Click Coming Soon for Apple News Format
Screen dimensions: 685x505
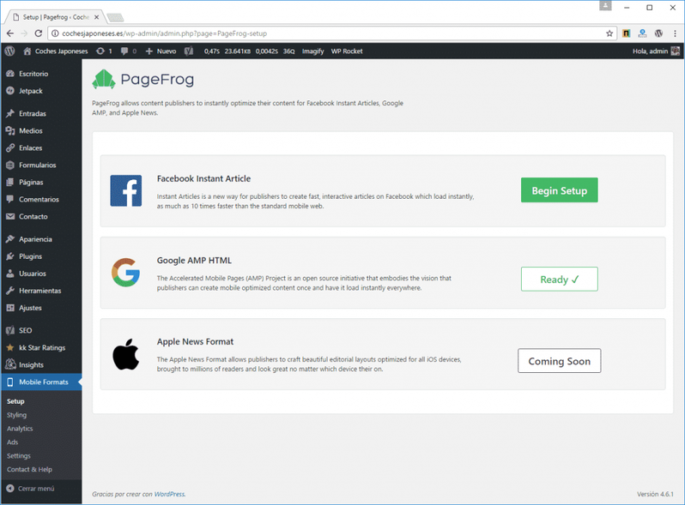(559, 360)
